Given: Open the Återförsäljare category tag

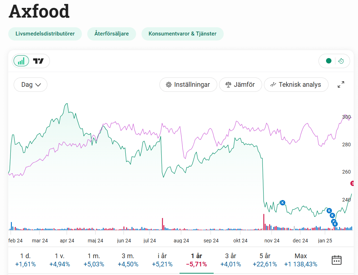Looking at the screenshot, I should tap(112, 34).
